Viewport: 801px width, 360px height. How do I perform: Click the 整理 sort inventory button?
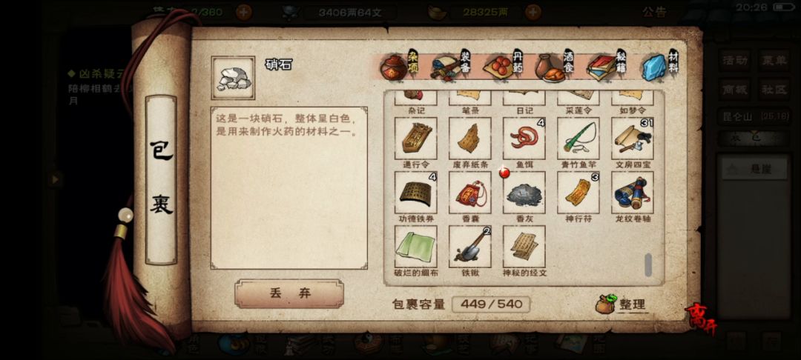[x=622, y=304]
